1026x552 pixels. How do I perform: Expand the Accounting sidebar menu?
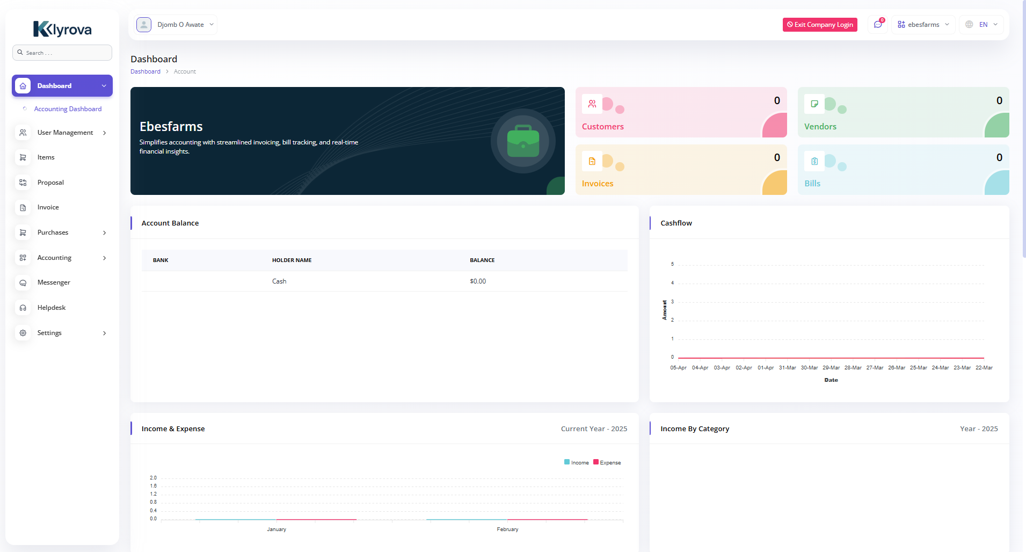coord(62,258)
